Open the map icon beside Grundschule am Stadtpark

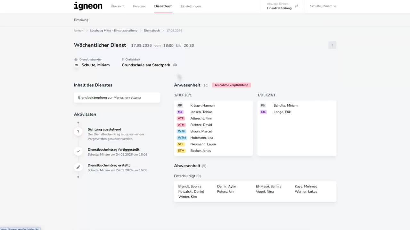click(x=175, y=65)
